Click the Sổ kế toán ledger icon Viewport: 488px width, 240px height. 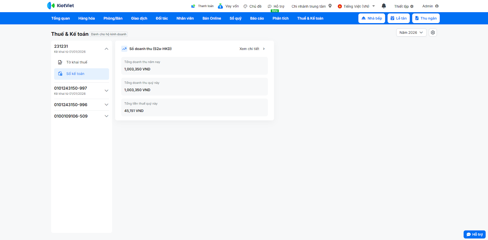(60, 74)
